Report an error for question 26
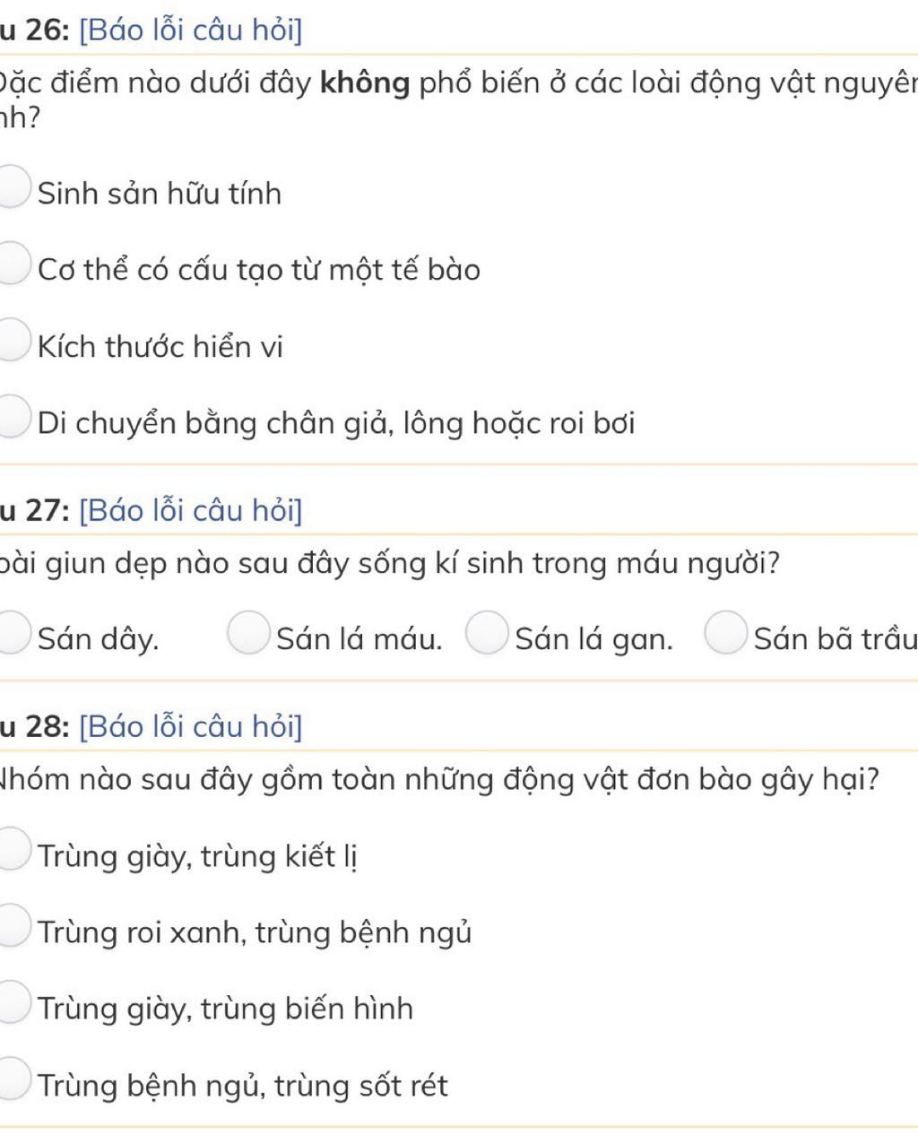Viewport: 918px width, 1144px height. pyautogui.click(x=191, y=30)
